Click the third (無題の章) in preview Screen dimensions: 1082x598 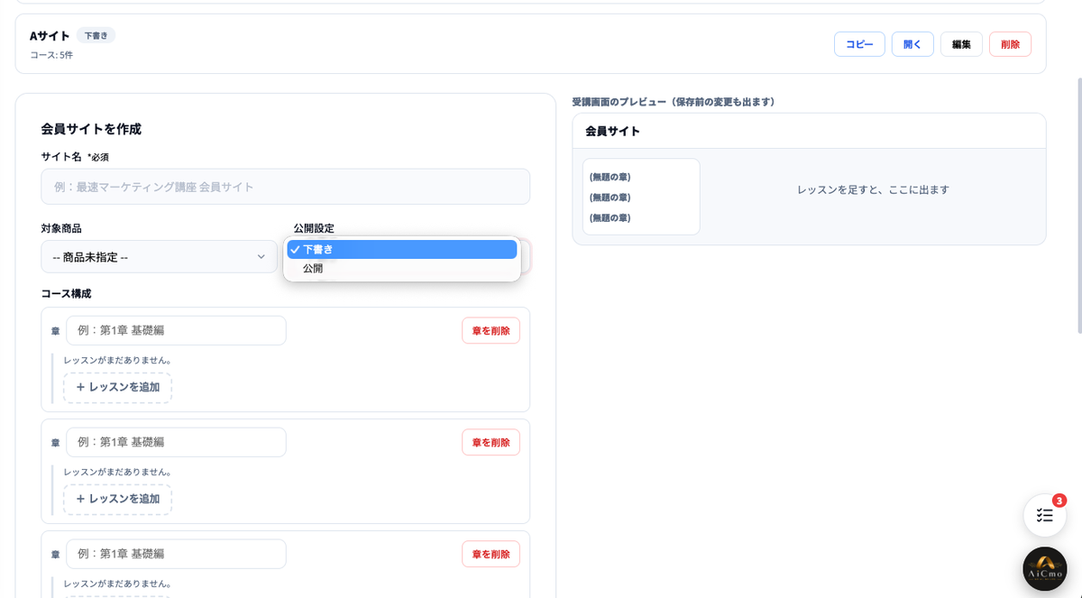(x=610, y=218)
